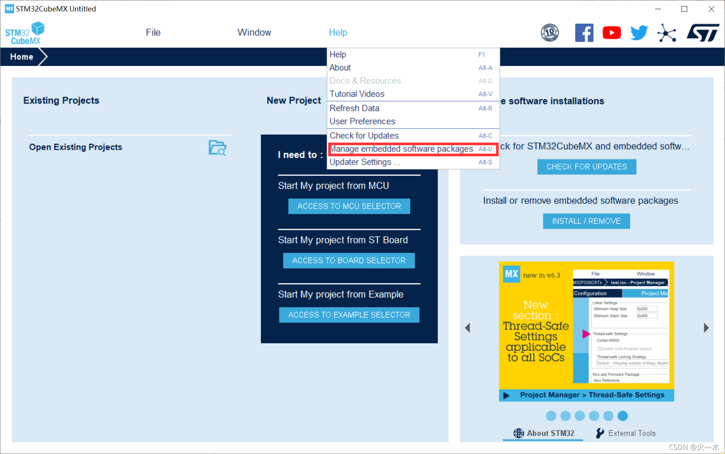Click the ST community network icon
The image size is (725, 454).
tap(667, 33)
